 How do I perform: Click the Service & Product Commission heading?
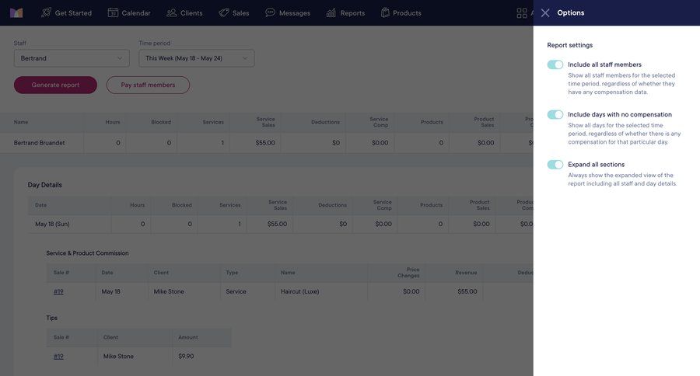87,253
